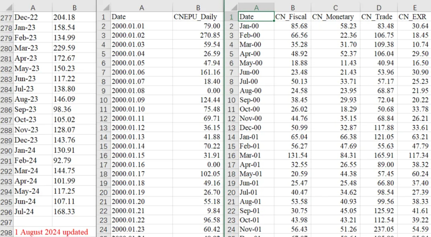Viewport: 431px width, 237px height.
Task: Click the CN_Fiscal header cell
Action: [292, 17]
